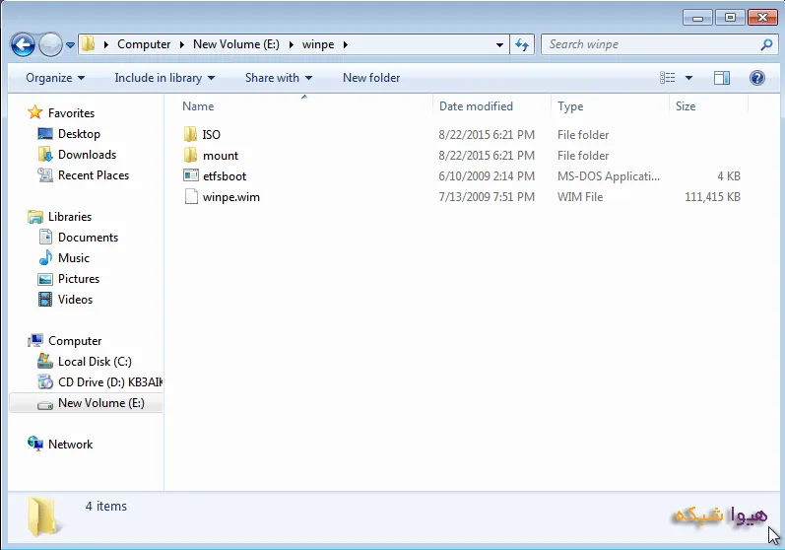Click the Forward navigation arrow
Screen dimensions: 785x550
coord(50,45)
